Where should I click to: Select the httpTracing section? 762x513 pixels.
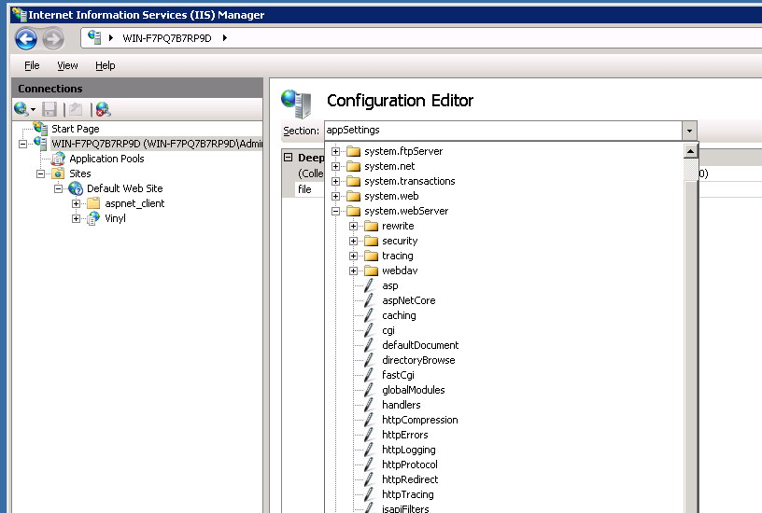click(408, 494)
